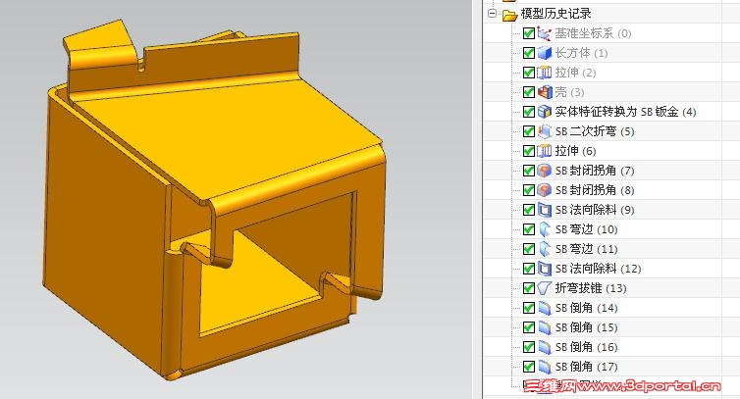Image resolution: width=740 pixels, height=399 pixels.
Task: Click the SB 法向除料 (12) icon
Action: pos(544,269)
